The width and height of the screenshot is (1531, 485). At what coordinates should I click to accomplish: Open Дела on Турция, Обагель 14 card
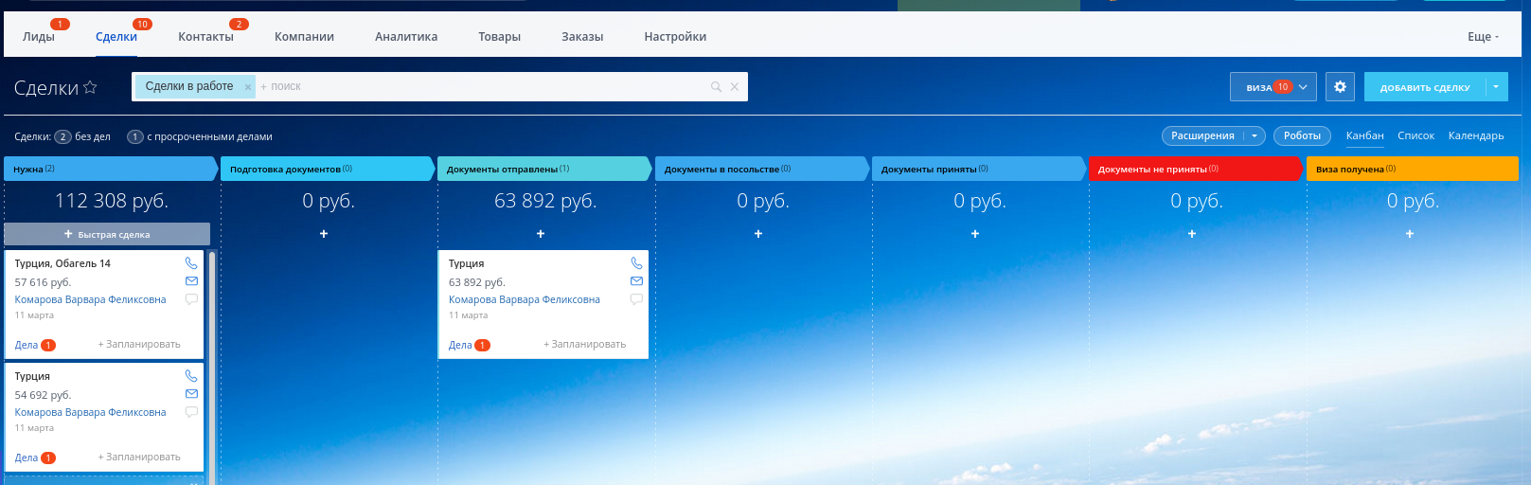[35, 345]
